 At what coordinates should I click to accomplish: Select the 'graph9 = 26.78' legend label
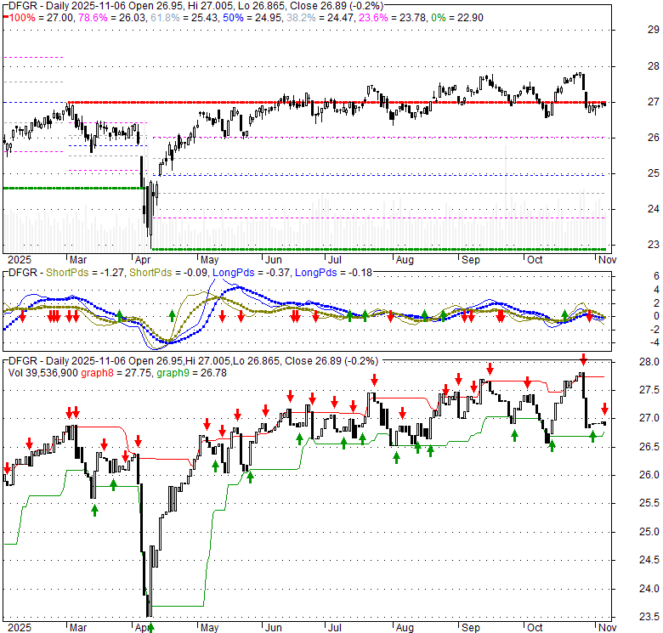(x=191, y=373)
